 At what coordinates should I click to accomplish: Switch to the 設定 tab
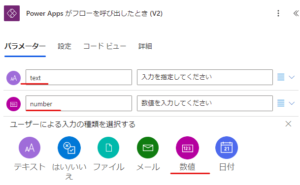[x=65, y=46]
